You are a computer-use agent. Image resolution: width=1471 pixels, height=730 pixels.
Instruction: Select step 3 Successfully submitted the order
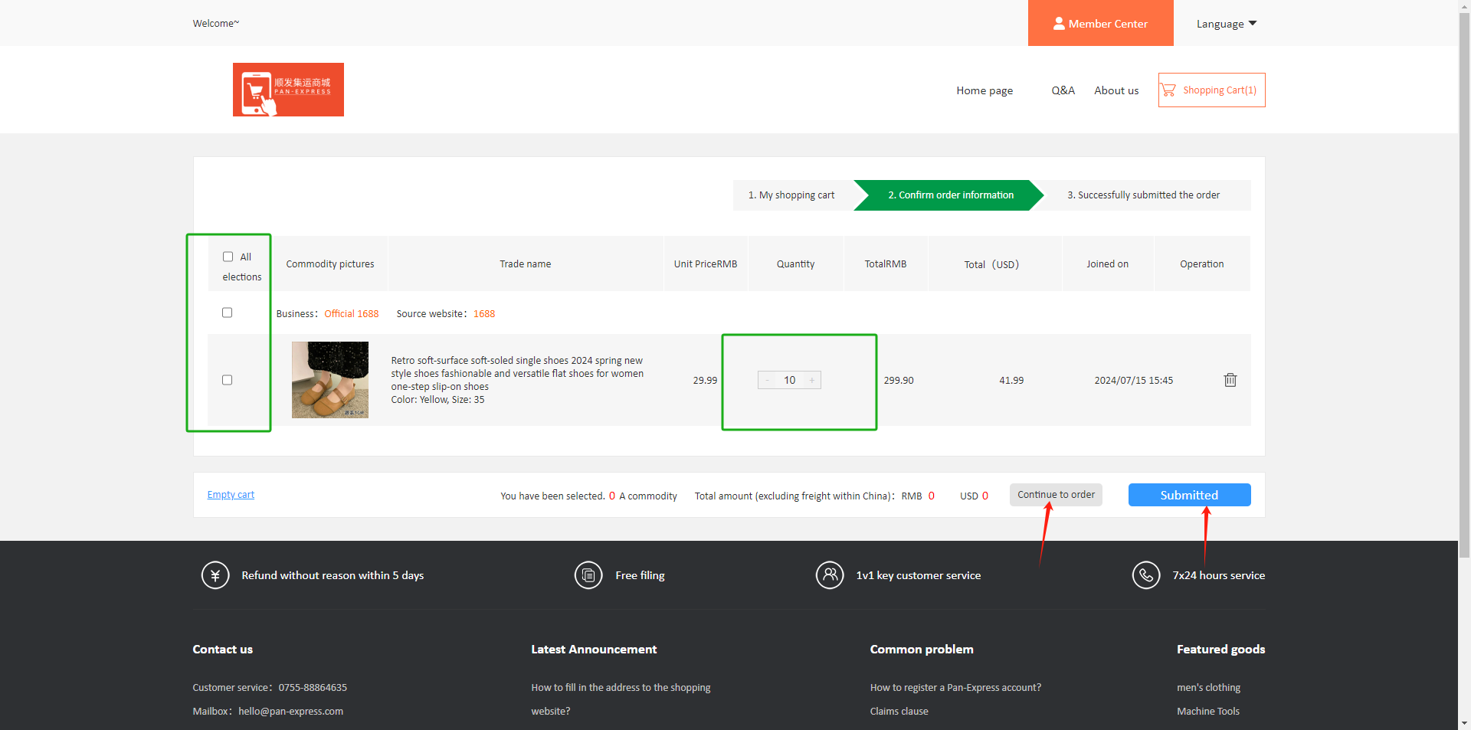[x=1143, y=195]
